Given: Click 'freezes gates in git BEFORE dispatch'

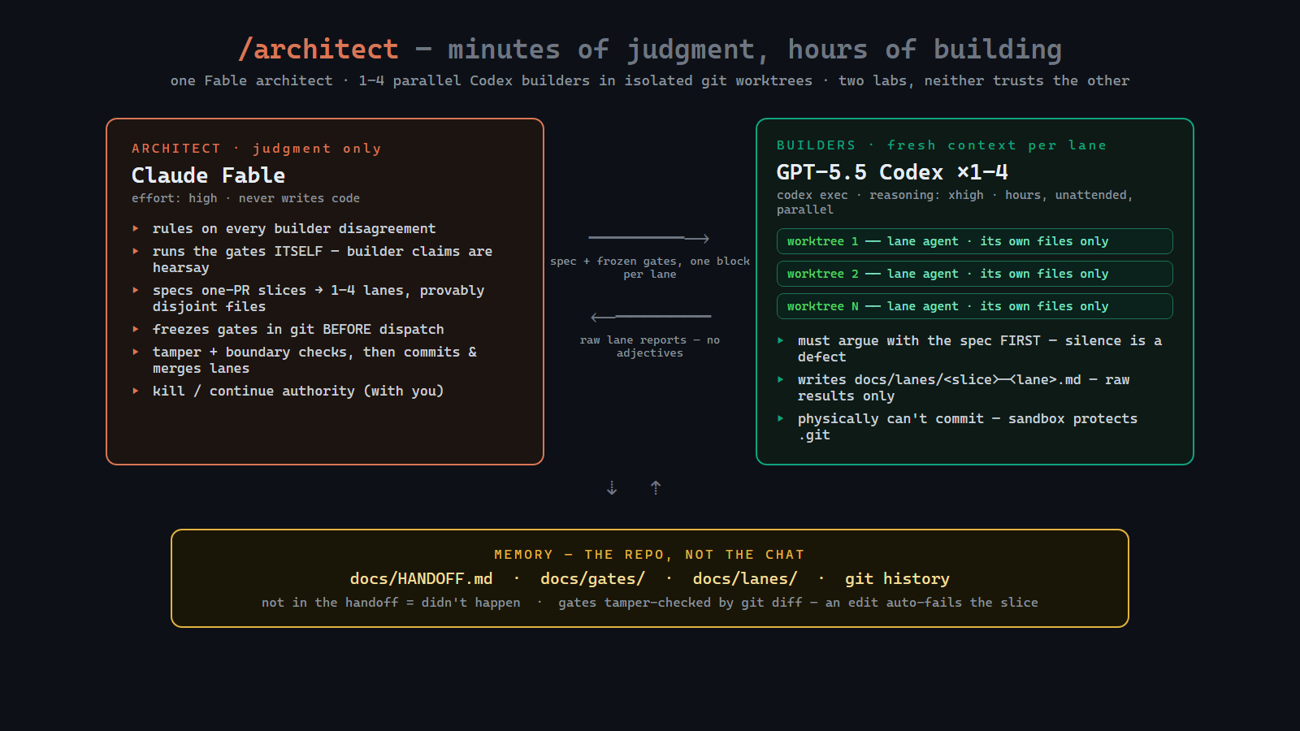Looking at the screenshot, I should (x=298, y=330).
